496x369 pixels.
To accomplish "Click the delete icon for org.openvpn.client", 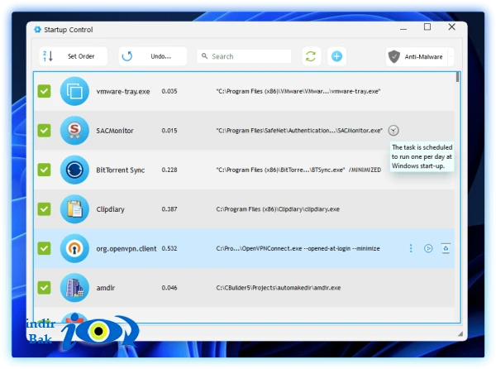I will coord(446,248).
